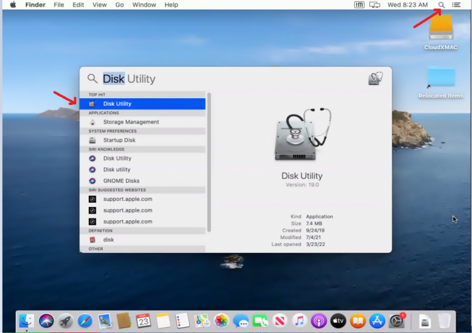Open Finder from the Dock
472x333 pixels.
click(x=26, y=320)
